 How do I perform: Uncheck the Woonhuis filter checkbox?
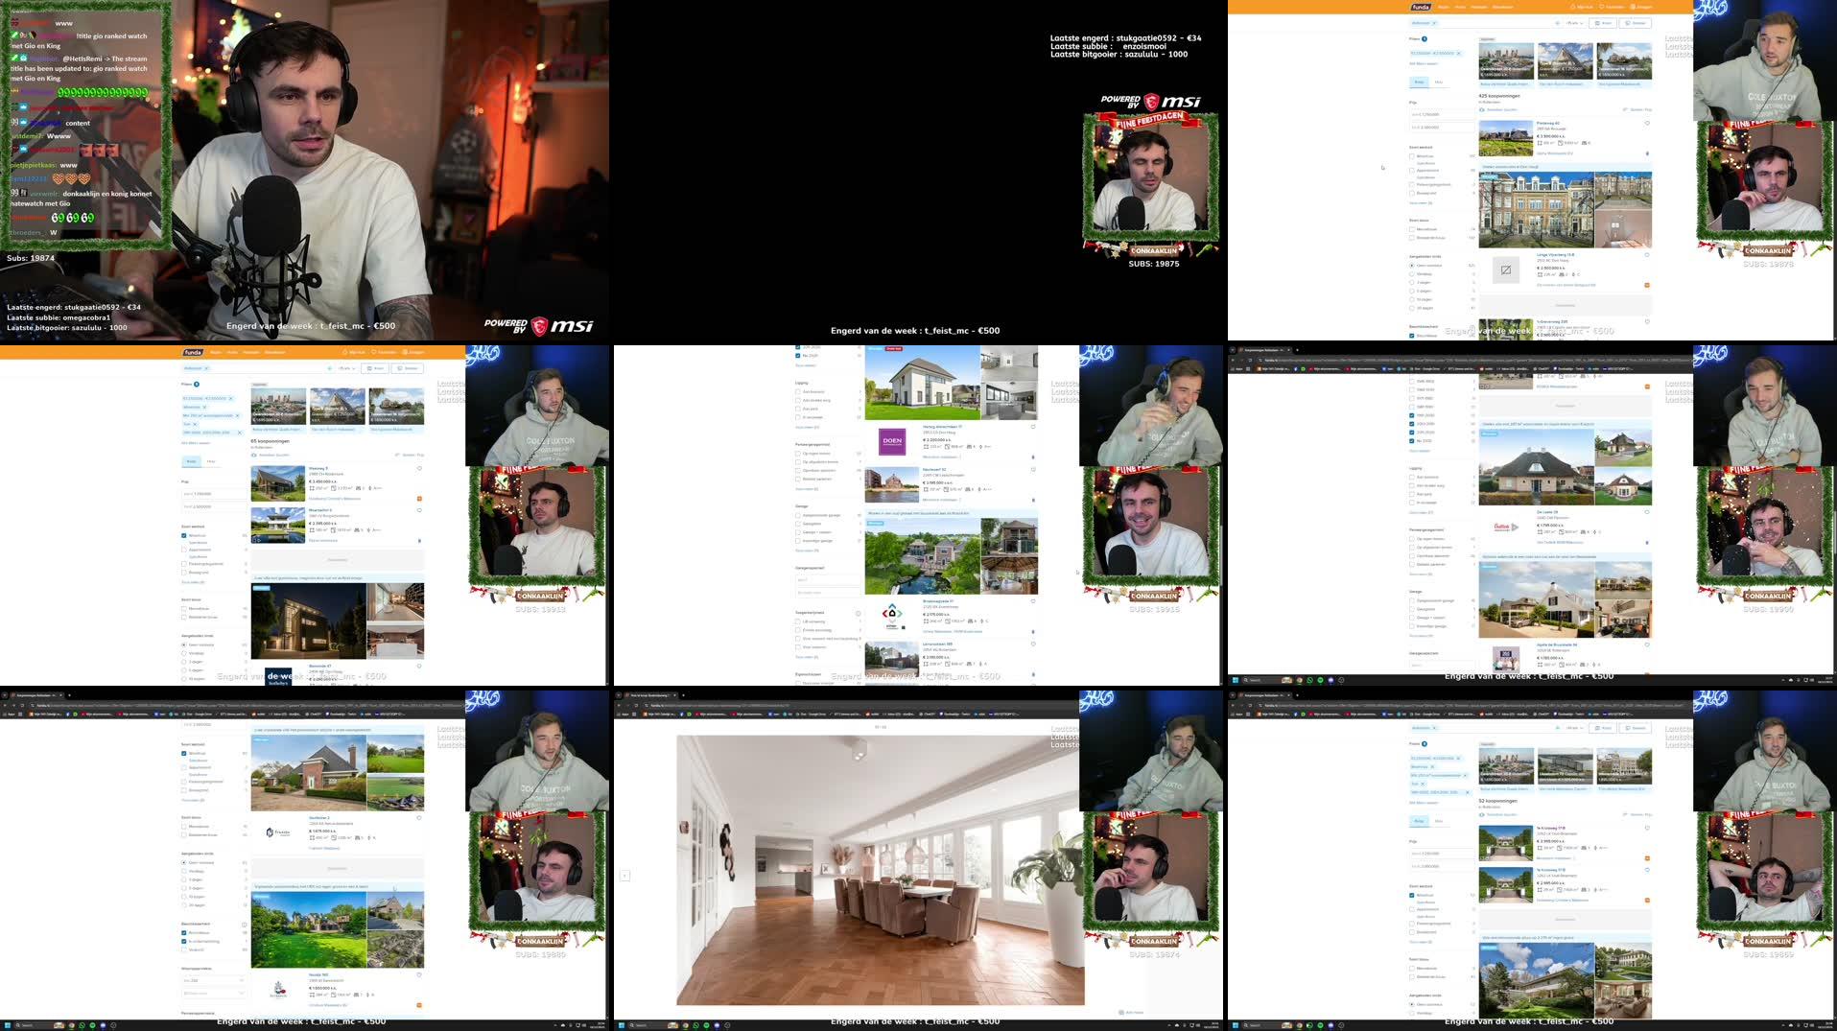point(1412,156)
